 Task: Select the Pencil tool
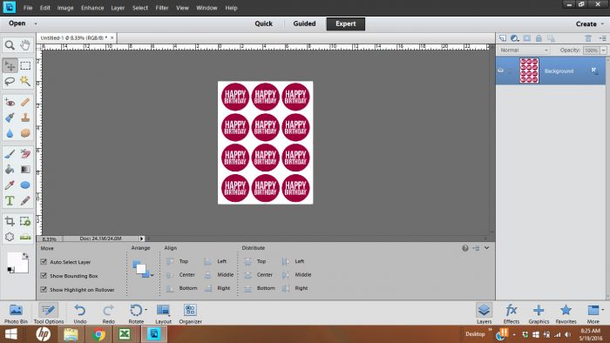(x=25, y=201)
